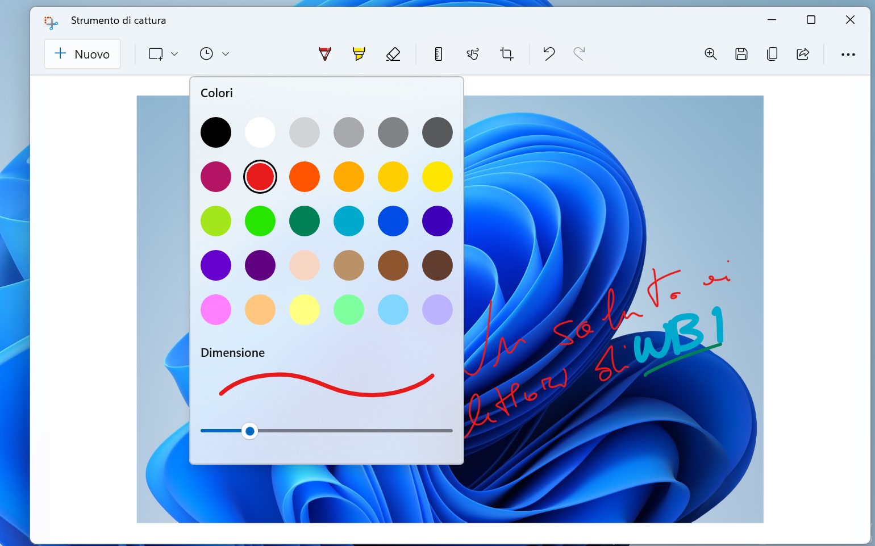This screenshot has width=875, height=546.
Task: Choose the pastel pink swatch
Action: 216,310
